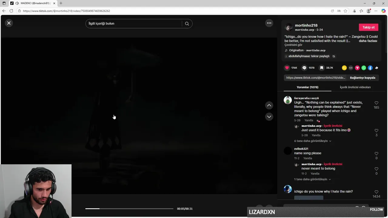Open comments via the speech bubble icon
The height and width of the screenshot is (218, 388).
pyautogui.click(x=304, y=68)
